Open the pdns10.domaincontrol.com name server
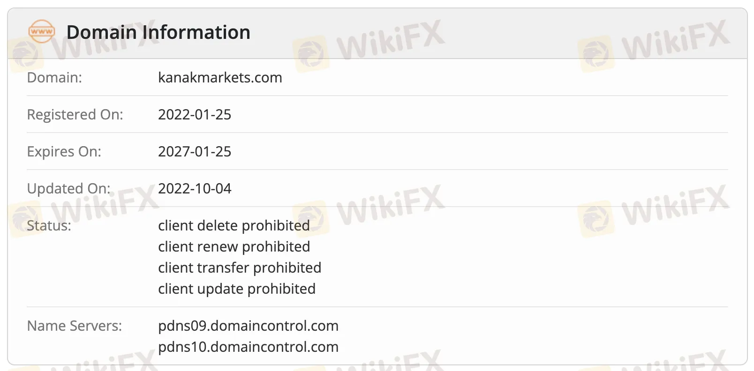754x371 pixels. pyautogui.click(x=248, y=347)
